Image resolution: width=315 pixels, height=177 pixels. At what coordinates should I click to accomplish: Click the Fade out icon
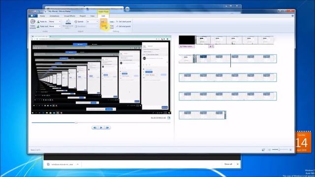click(38, 26)
